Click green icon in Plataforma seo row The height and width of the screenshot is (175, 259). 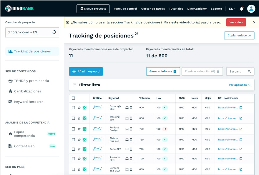(x=84, y=140)
